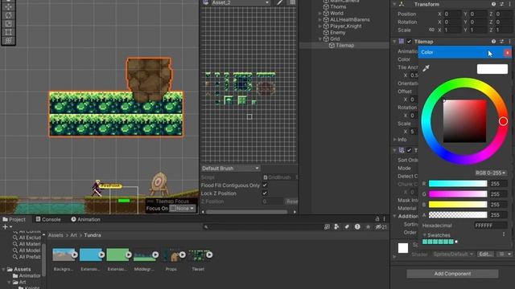Screen dimensions: 515x289
Task: Select the Enemy object in Hierarchy
Action: (337, 32)
